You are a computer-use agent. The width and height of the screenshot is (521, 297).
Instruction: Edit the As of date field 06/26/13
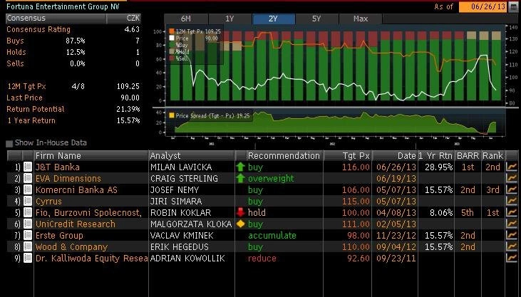point(483,6)
